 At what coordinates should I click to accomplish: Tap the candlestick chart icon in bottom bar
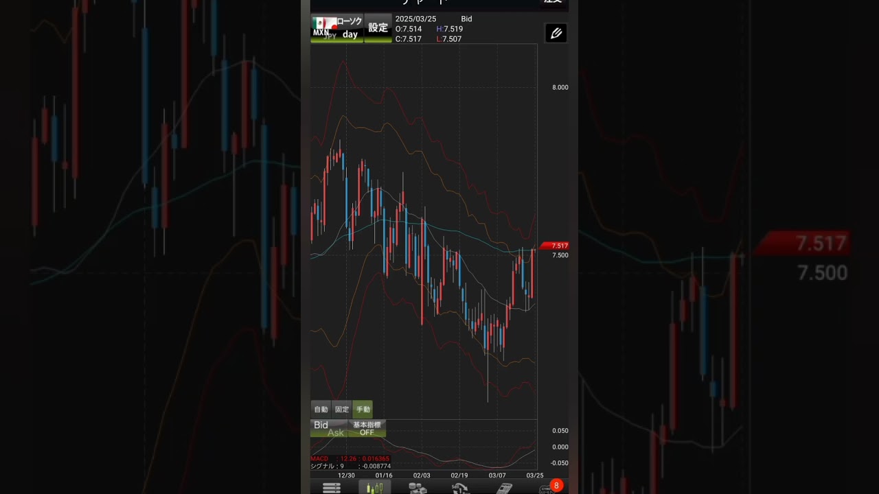374,488
